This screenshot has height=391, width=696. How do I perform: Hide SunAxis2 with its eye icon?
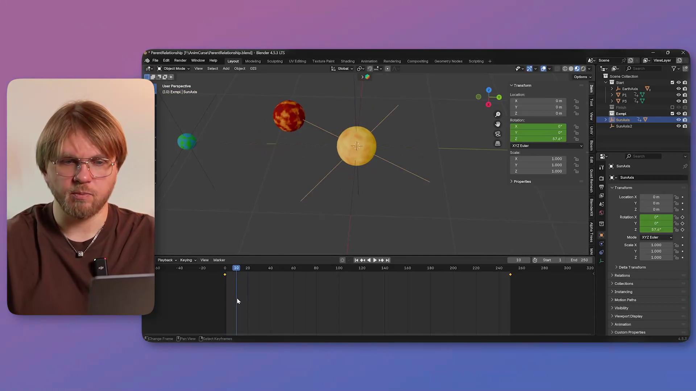[679, 126]
